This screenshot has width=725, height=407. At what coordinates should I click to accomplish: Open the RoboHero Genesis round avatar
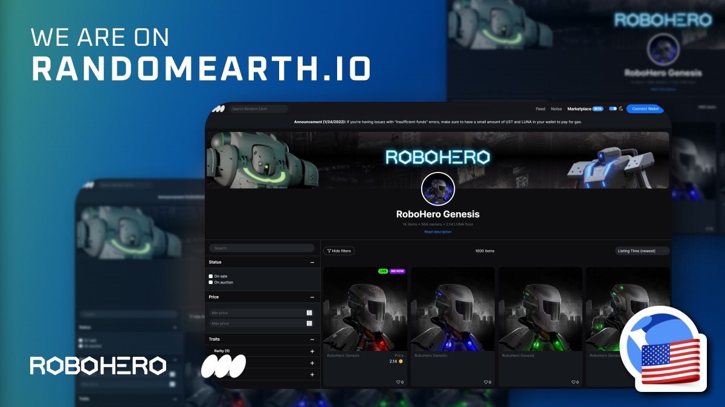point(438,189)
